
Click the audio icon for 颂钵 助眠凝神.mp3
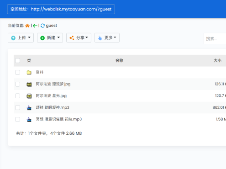tap(29, 108)
